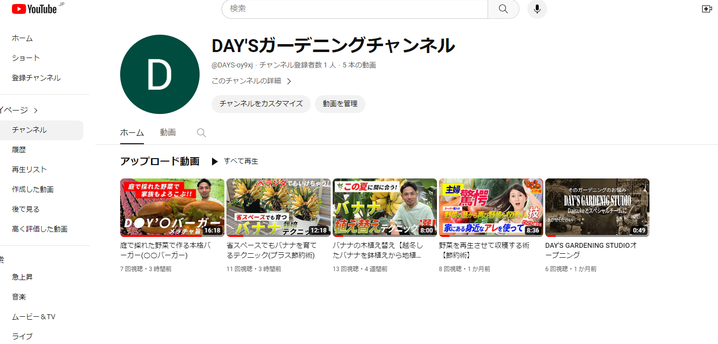Open the DAY'O burger video thumbnail

(x=172, y=207)
